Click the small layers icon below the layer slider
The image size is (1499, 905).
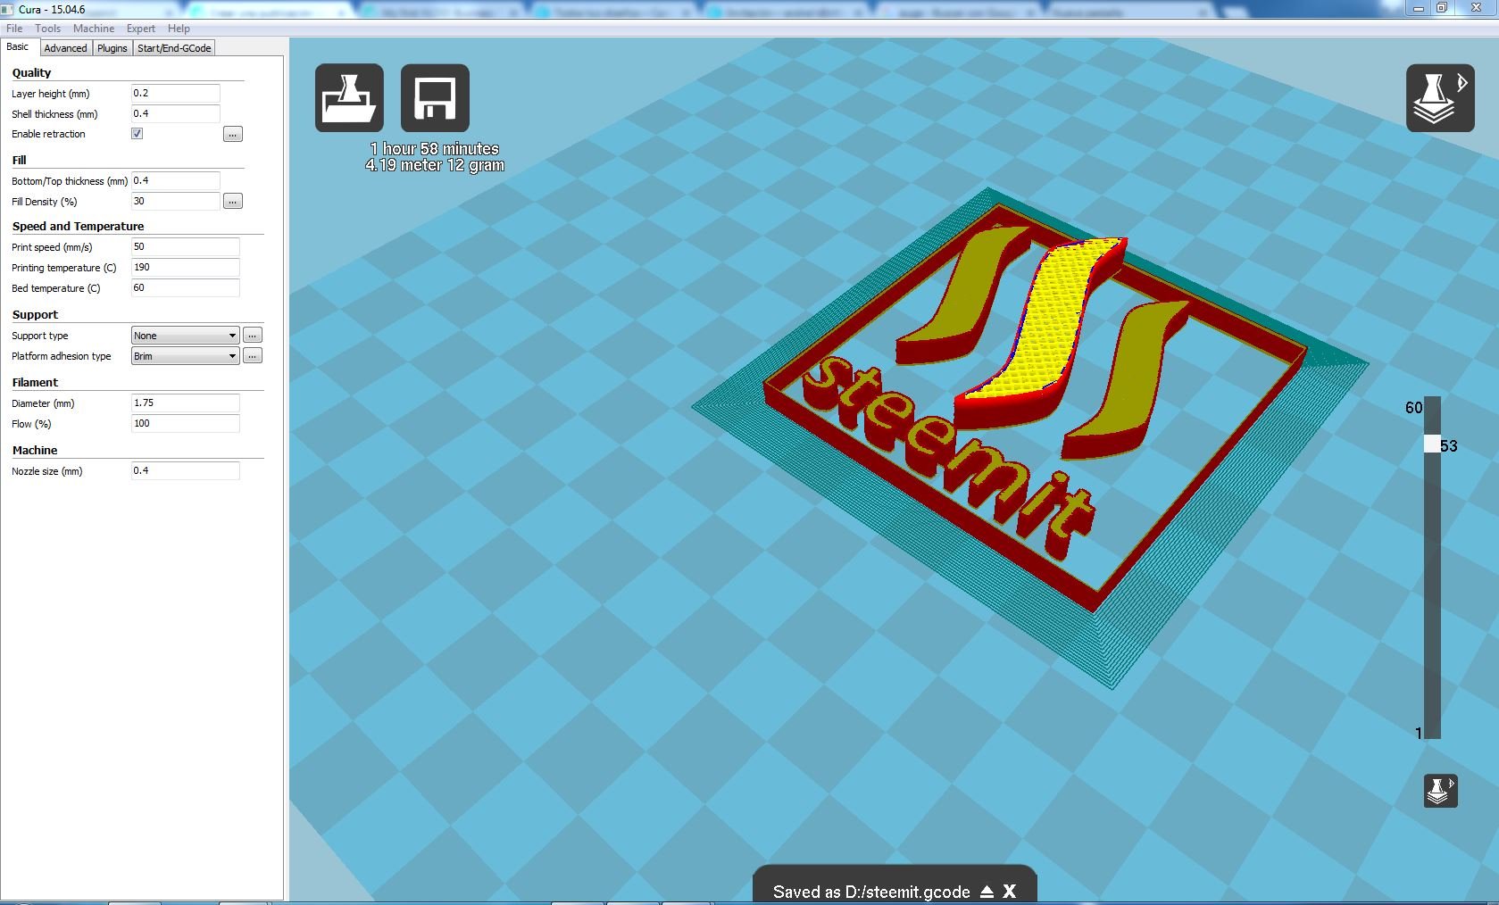[1440, 791]
